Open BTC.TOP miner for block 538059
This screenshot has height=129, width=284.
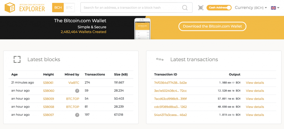pos(72,99)
